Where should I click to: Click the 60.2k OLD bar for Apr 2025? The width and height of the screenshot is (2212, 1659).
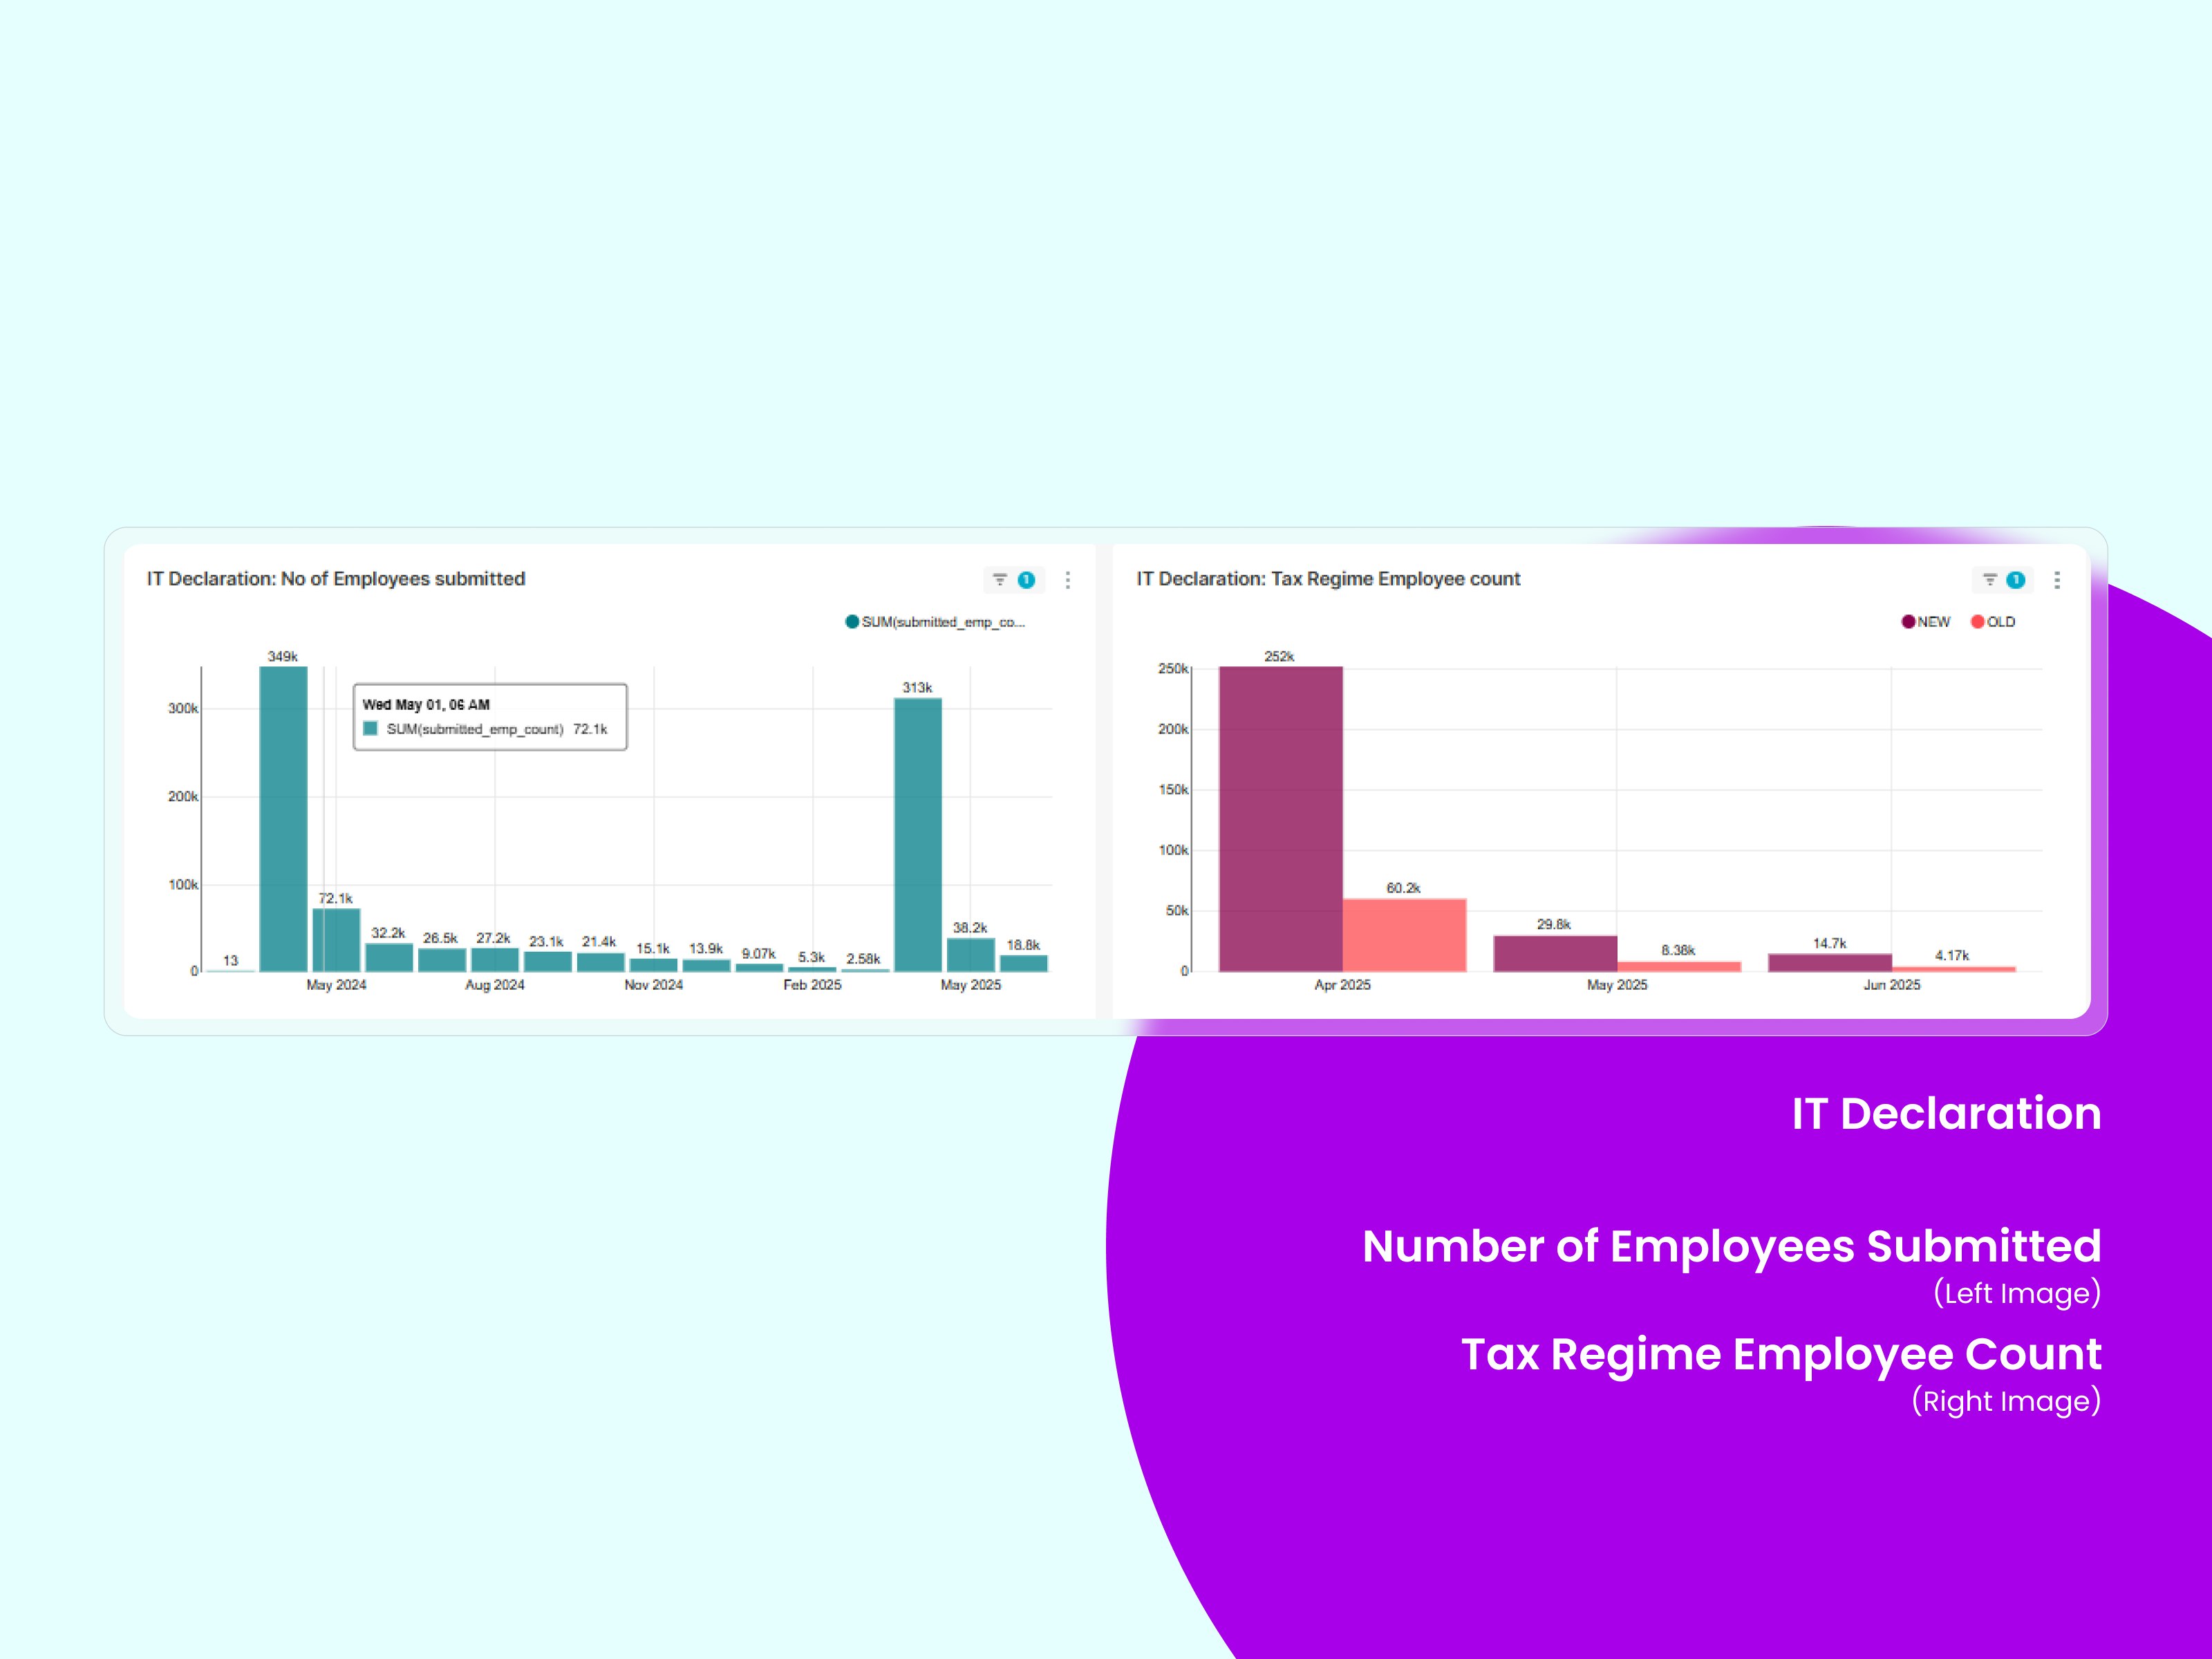[1404, 935]
